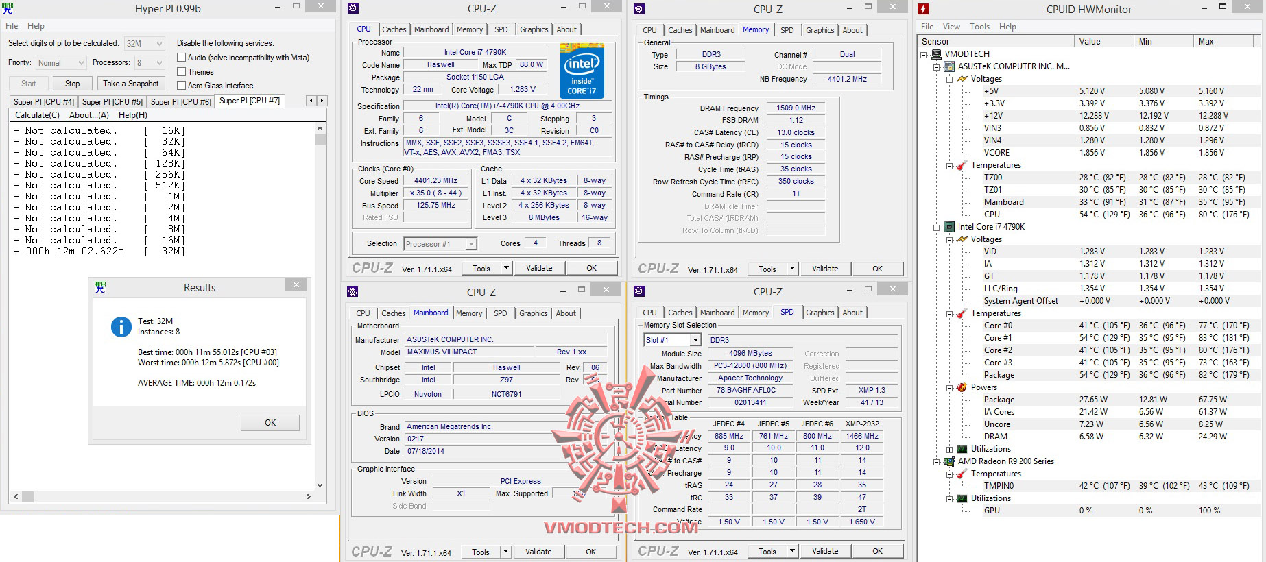
Task: Click Validate in the CPU tab window
Action: click(x=539, y=268)
